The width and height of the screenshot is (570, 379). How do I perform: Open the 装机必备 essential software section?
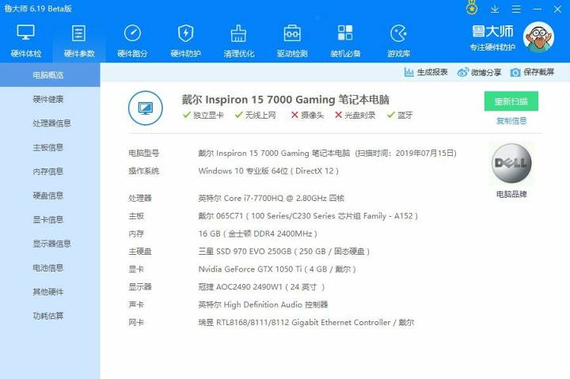point(345,41)
